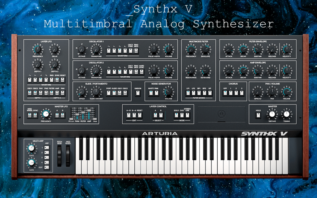Copy layer B to A in Layer Control
The width and height of the screenshot is (317, 198).
click(x=134, y=115)
